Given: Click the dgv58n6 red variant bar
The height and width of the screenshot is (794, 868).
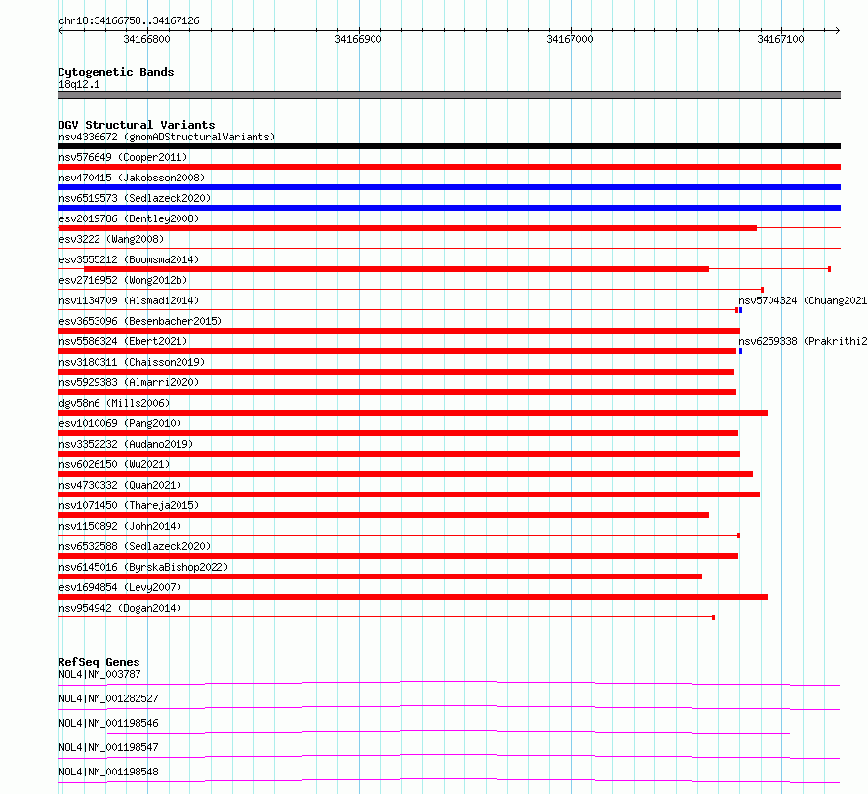Looking at the screenshot, I should pos(413,413).
